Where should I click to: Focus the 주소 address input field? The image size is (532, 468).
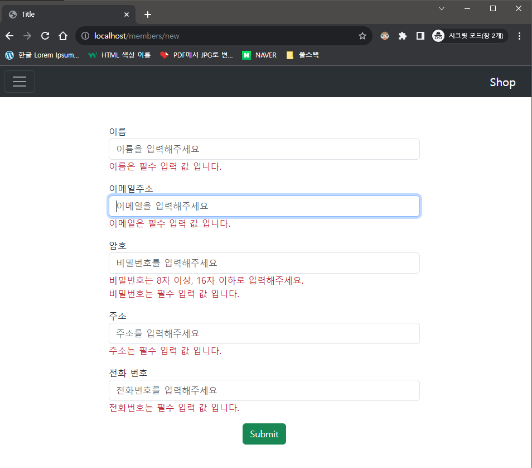pyautogui.click(x=264, y=333)
